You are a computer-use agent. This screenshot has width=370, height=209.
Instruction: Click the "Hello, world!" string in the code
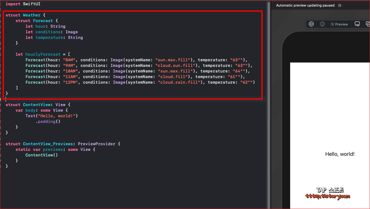tap(57, 116)
